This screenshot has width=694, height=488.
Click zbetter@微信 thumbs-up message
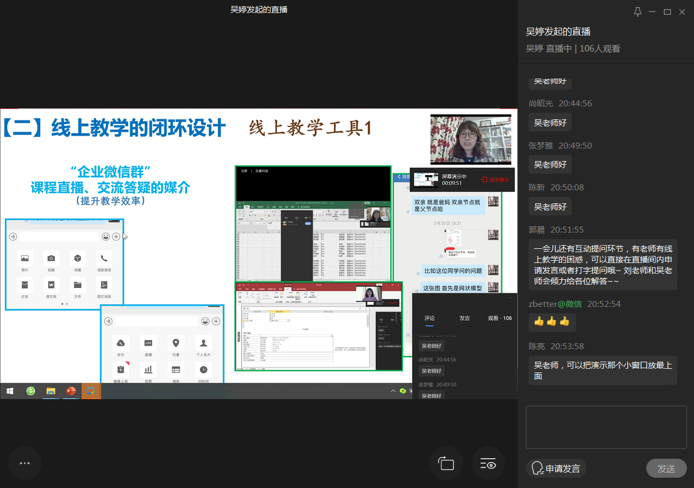click(552, 322)
